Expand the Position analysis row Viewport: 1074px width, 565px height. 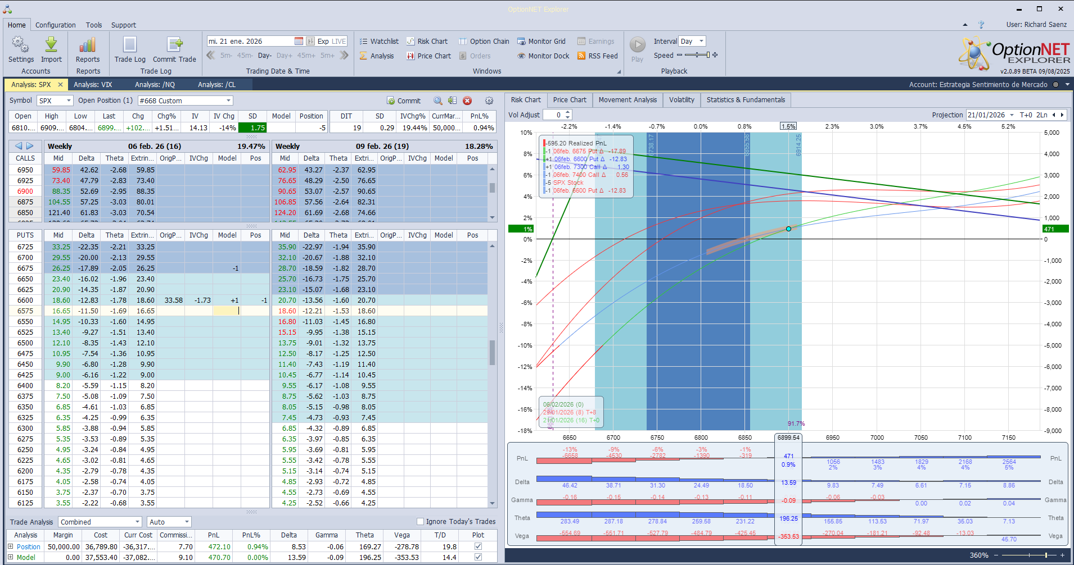[11, 546]
